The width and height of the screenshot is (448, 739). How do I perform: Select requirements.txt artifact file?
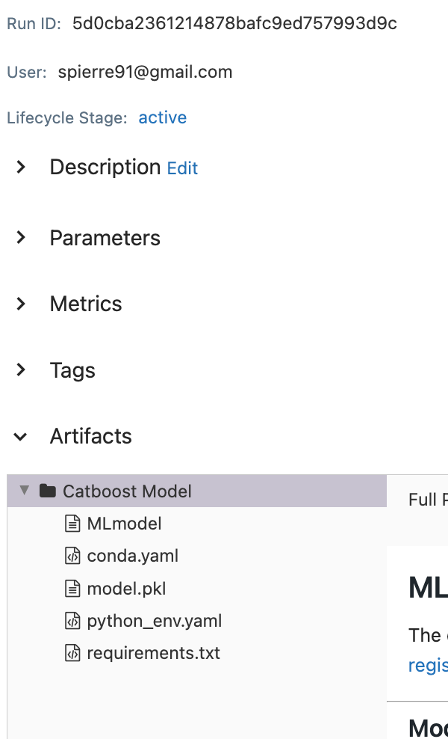153,653
